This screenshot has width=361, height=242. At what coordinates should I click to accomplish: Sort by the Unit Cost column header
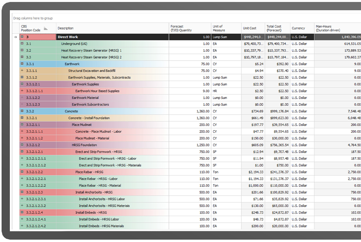pos(253,28)
